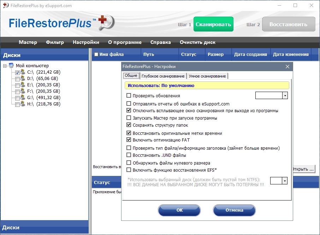Image resolution: width=320 pixels, height=235 pixels.
Task: Enable Проверять тип файла/информацию заголовка
Action: tap(129, 148)
